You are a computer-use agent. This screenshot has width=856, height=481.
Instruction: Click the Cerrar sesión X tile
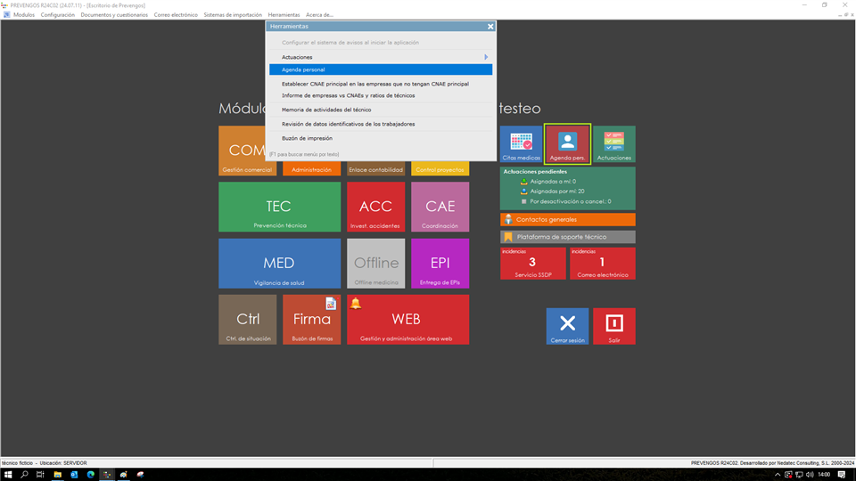(x=567, y=325)
